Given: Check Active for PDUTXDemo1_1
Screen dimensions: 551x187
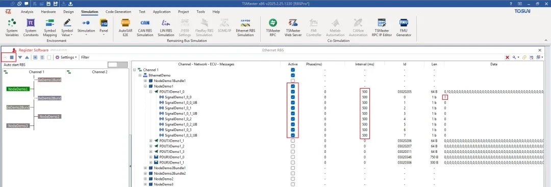Looking at the screenshot, I should (293, 141).
